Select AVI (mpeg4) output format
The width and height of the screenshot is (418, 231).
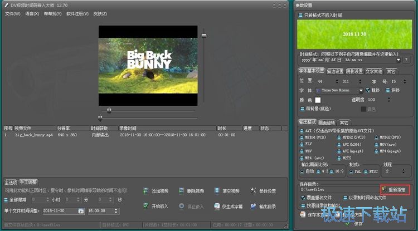(x=339, y=151)
